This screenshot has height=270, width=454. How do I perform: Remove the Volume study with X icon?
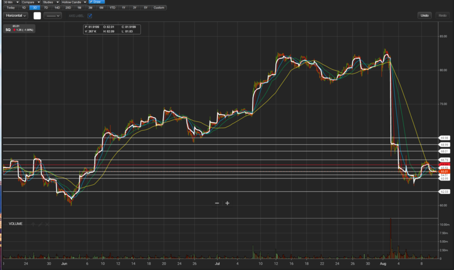[47, 224]
